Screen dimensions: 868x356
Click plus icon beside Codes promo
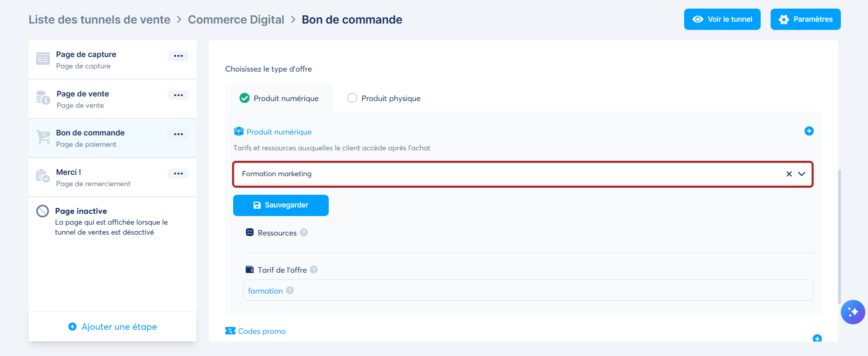(817, 338)
